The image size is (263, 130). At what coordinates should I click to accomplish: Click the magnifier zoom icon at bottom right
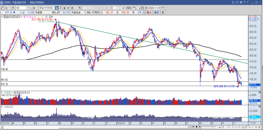249,127
